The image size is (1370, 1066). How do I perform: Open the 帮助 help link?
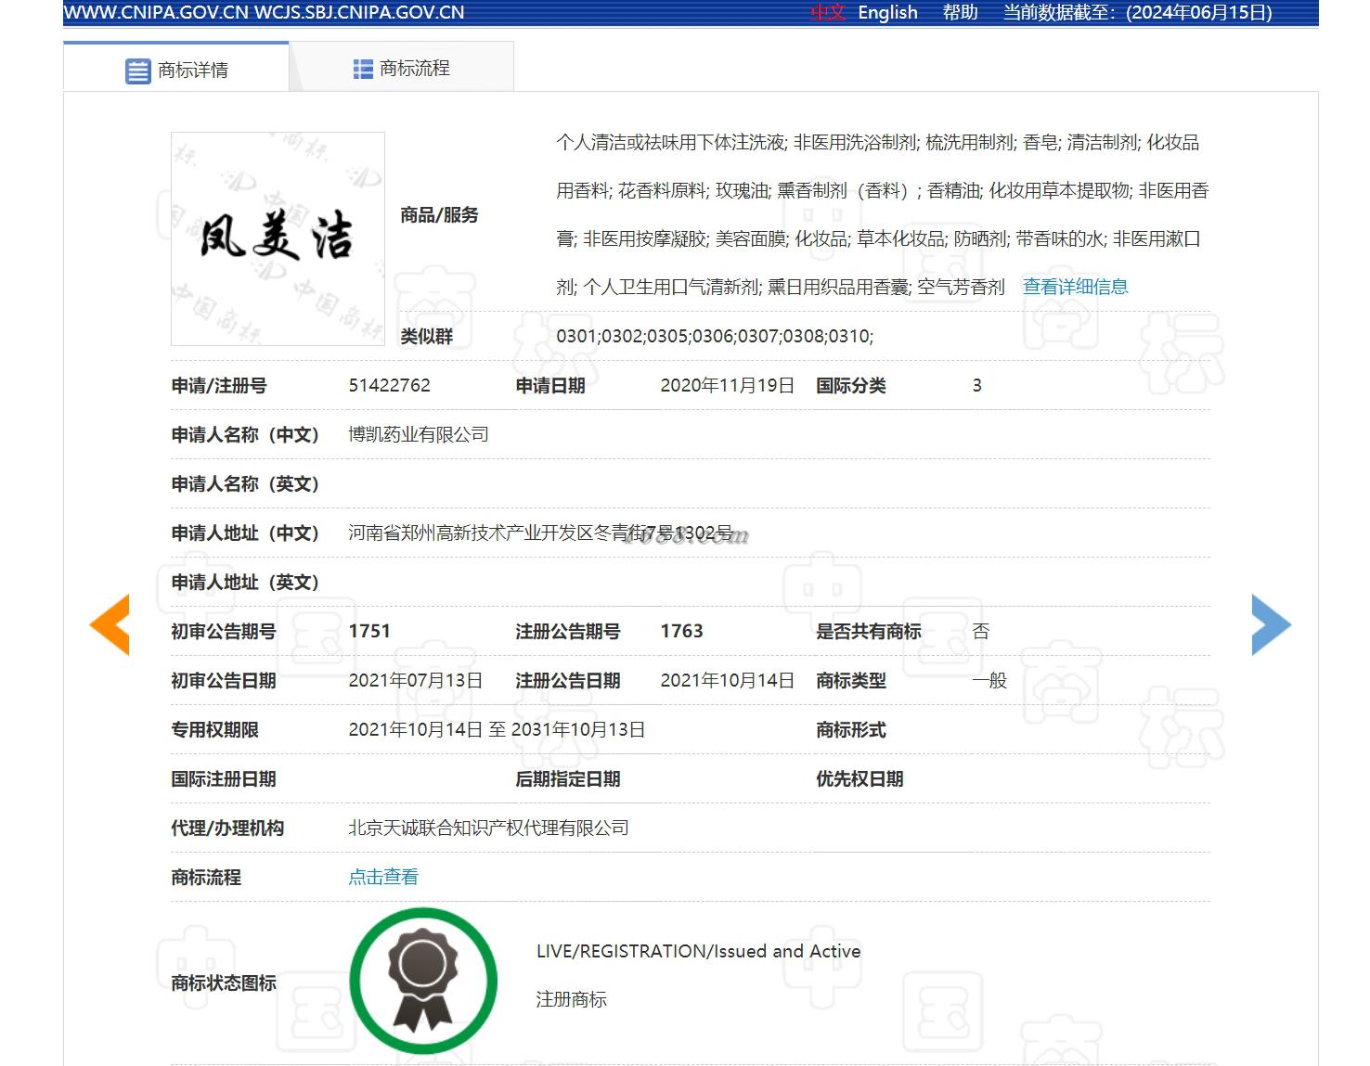click(x=961, y=12)
